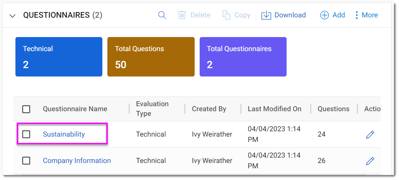Click the Download arrow icon
The image size is (399, 180).
(x=266, y=15)
